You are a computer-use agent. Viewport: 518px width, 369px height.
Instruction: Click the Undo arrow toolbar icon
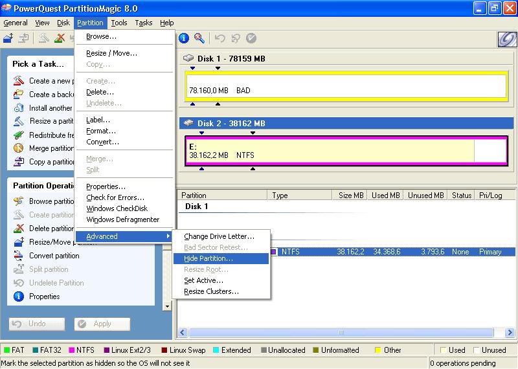click(x=220, y=38)
